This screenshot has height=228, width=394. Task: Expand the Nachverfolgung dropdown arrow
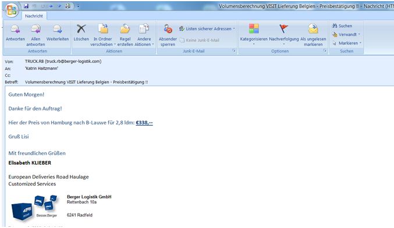pos(284,44)
